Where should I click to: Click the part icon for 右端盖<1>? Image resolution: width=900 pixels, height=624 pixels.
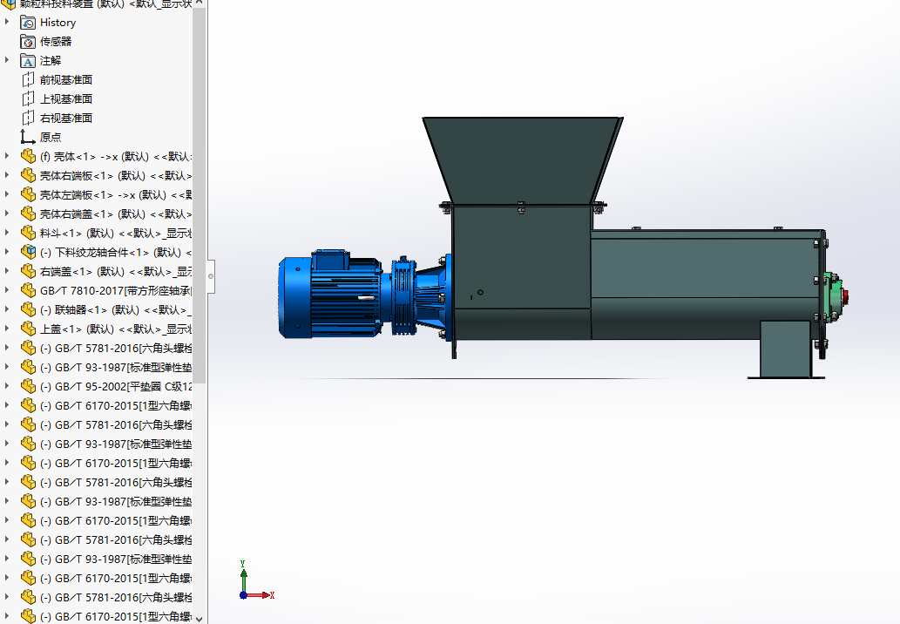[28, 272]
